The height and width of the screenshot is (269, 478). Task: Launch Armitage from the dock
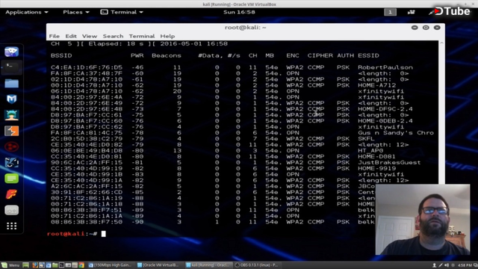click(x=12, y=115)
